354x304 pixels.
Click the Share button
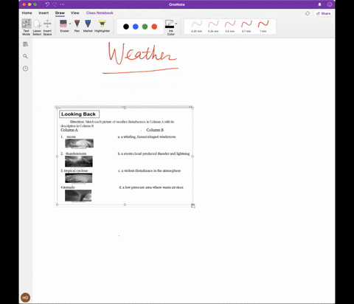[x=323, y=13]
